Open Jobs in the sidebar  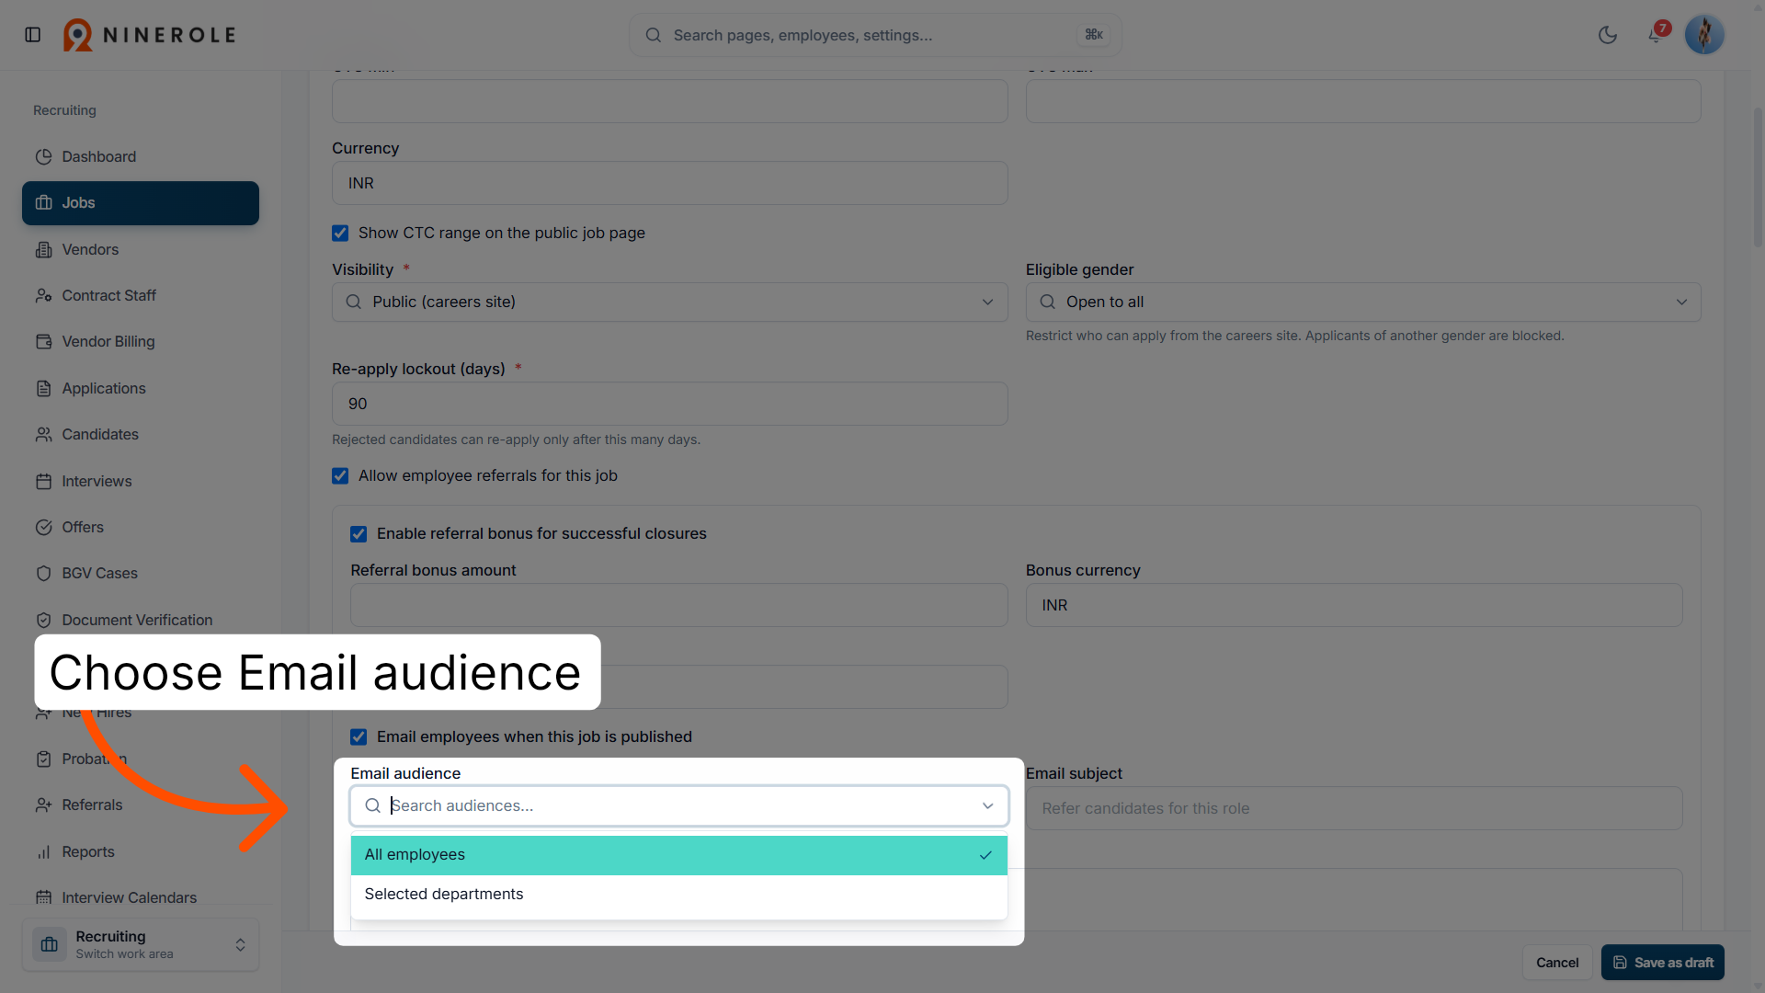(141, 202)
